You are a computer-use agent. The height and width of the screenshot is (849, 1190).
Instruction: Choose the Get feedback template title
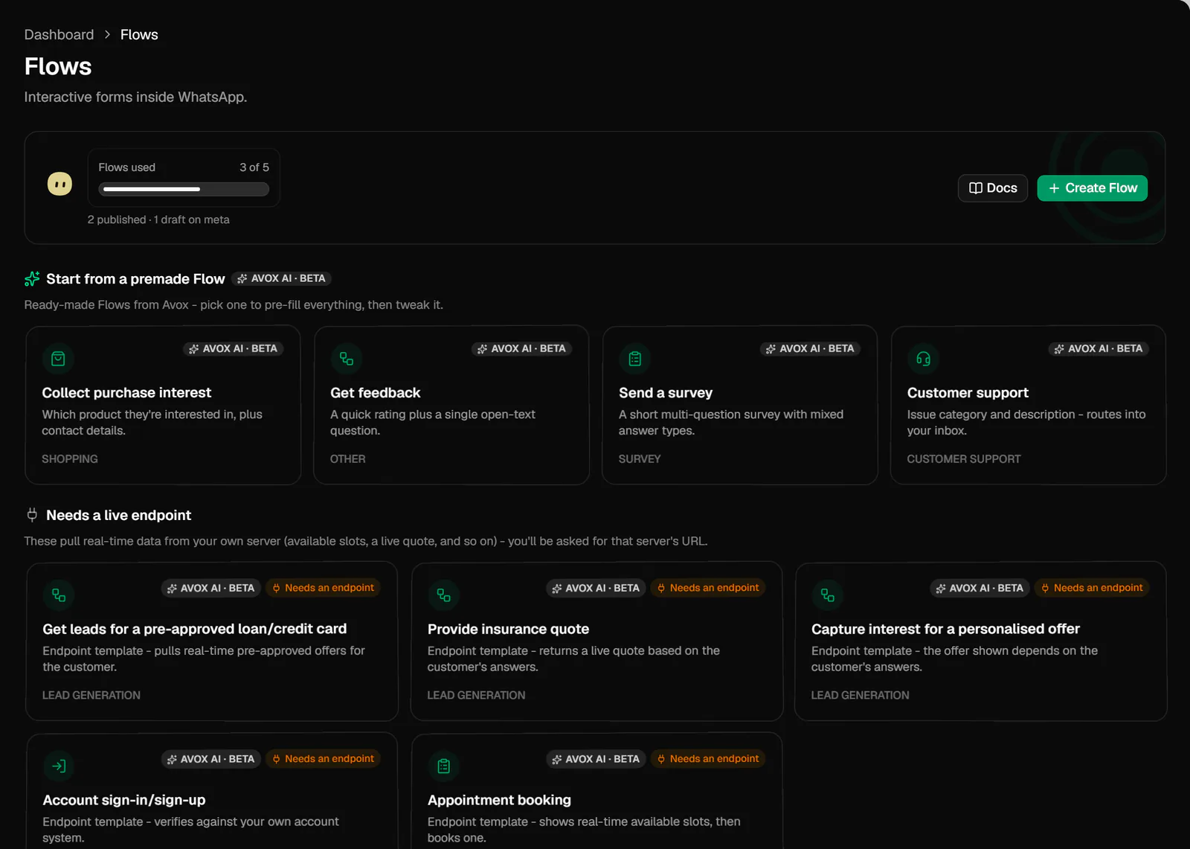[375, 392]
